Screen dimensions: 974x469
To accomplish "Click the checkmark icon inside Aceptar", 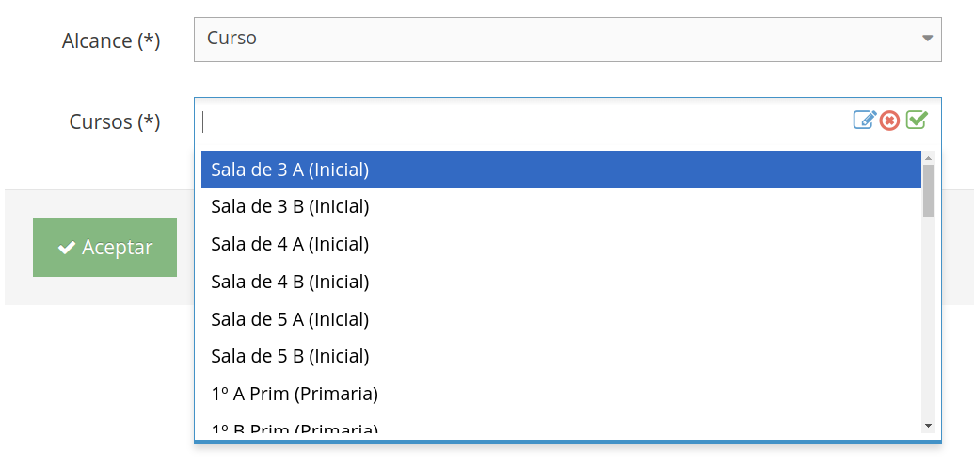I will tap(67, 248).
